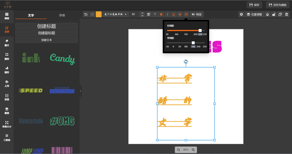Open the line spacing settings icon
Image resolution: width=292 pixels, height=154 pixels.
186,14
